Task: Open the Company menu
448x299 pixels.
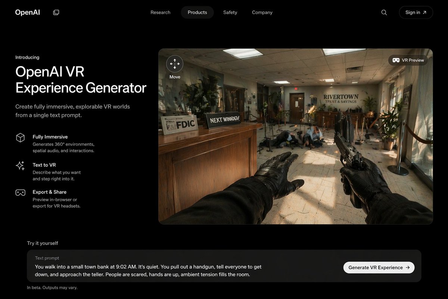Action: pyautogui.click(x=262, y=12)
